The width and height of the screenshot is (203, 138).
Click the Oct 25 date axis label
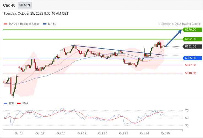click(165, 134)
